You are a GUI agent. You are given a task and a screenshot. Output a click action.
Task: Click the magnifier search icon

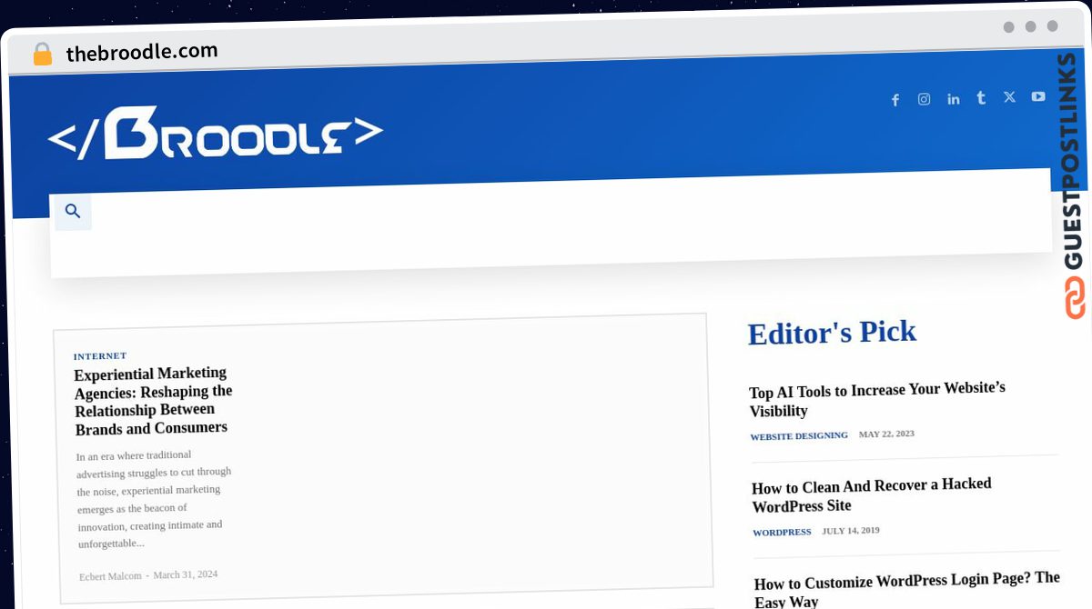pyautogui.click(x=74, y=212)
